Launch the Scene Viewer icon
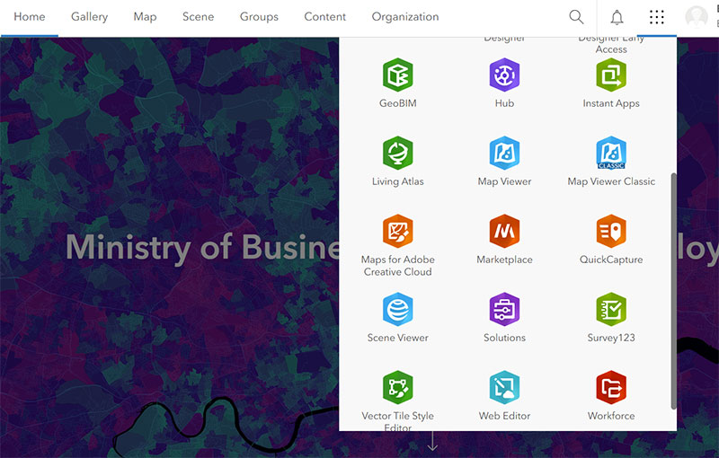The width and height of the screenshot is (719, 458). coord(397,310)
